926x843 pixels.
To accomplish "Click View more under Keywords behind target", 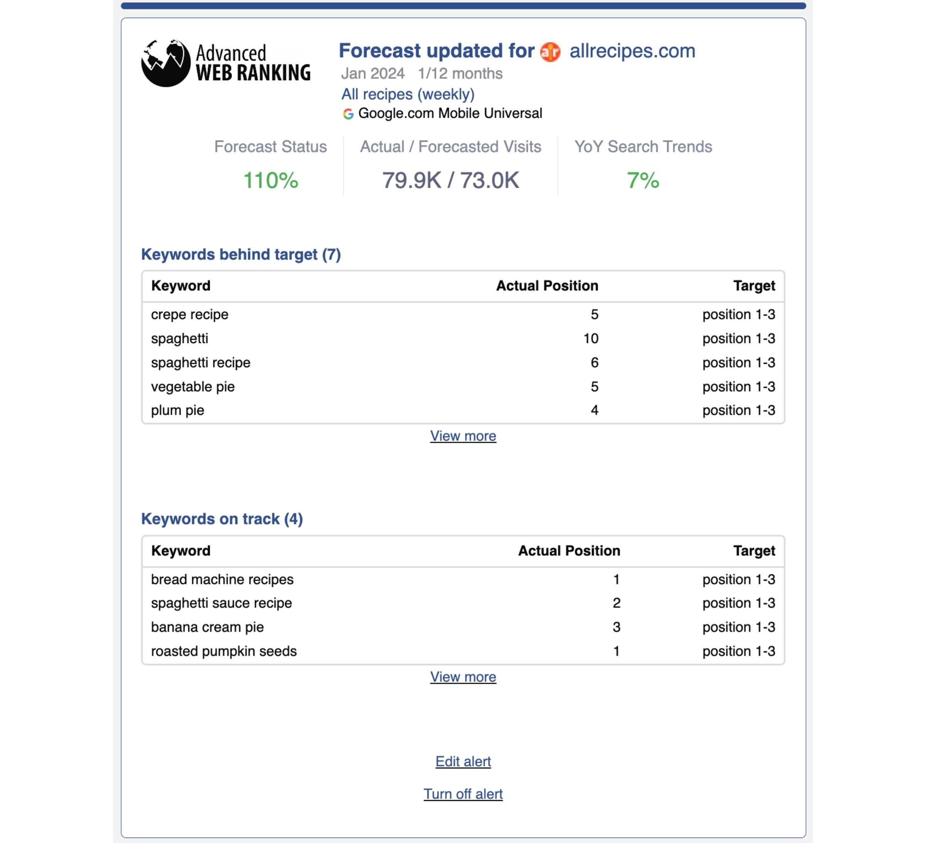I will (x=463, y=436).
